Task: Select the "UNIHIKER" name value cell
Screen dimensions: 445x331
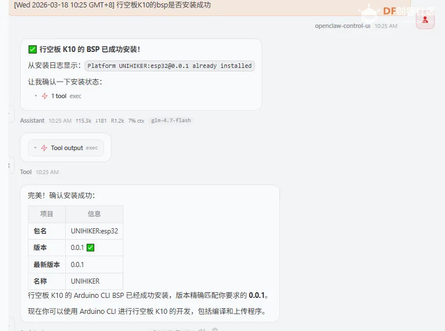Action: pyautogui.click(x=94, y=281)
